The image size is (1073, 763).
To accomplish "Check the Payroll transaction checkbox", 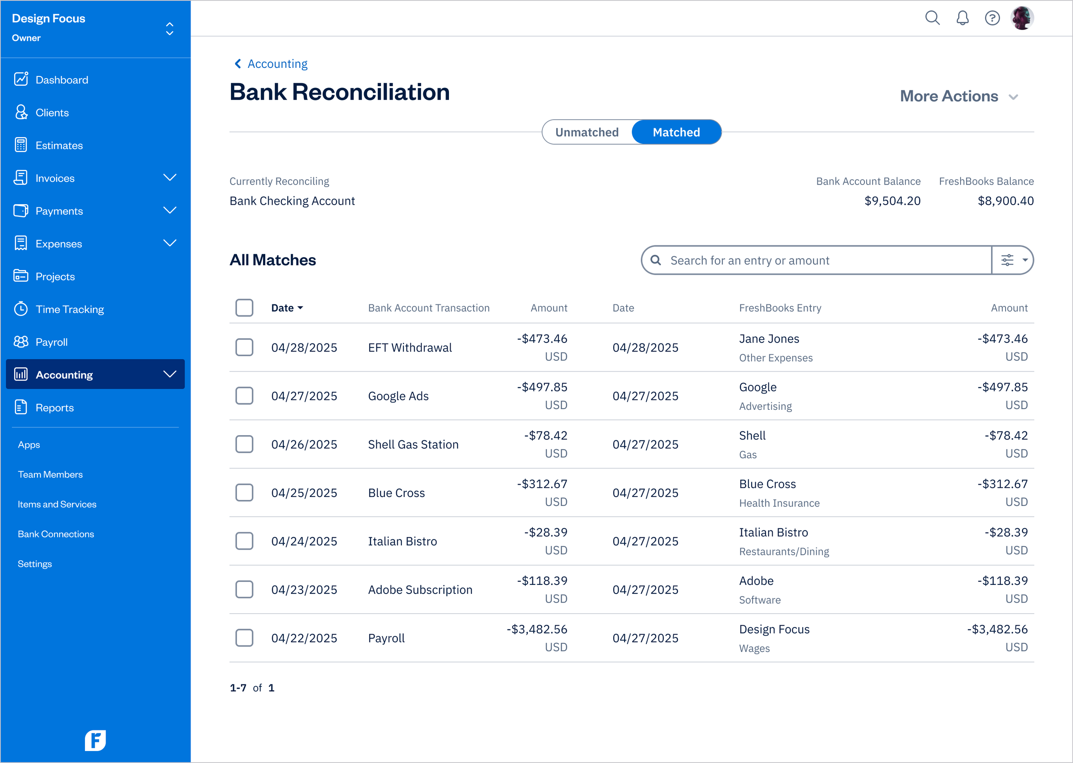I will click(x=244, y=638).
